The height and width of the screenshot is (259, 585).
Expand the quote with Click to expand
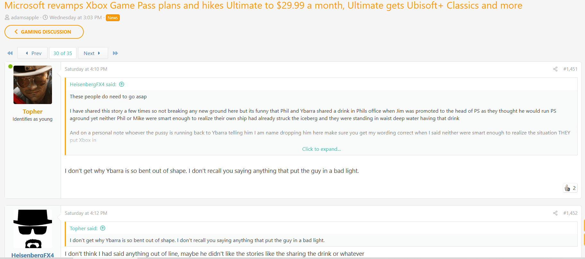321,149
